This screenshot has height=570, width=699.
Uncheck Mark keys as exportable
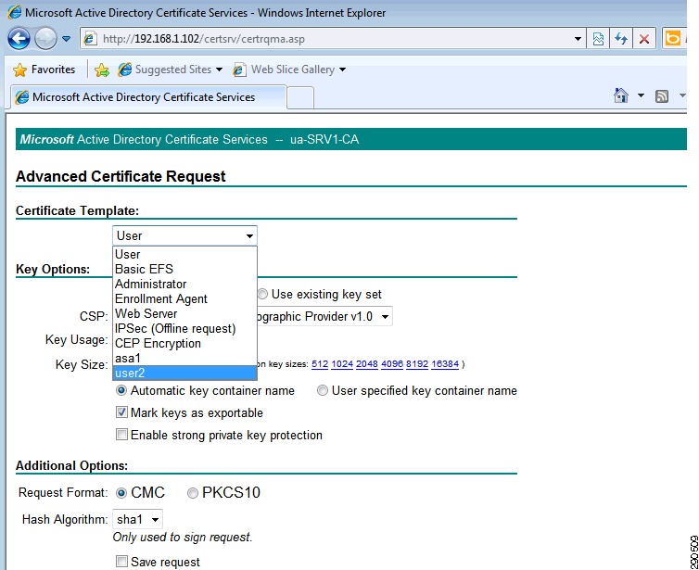[x=121, y=412]
